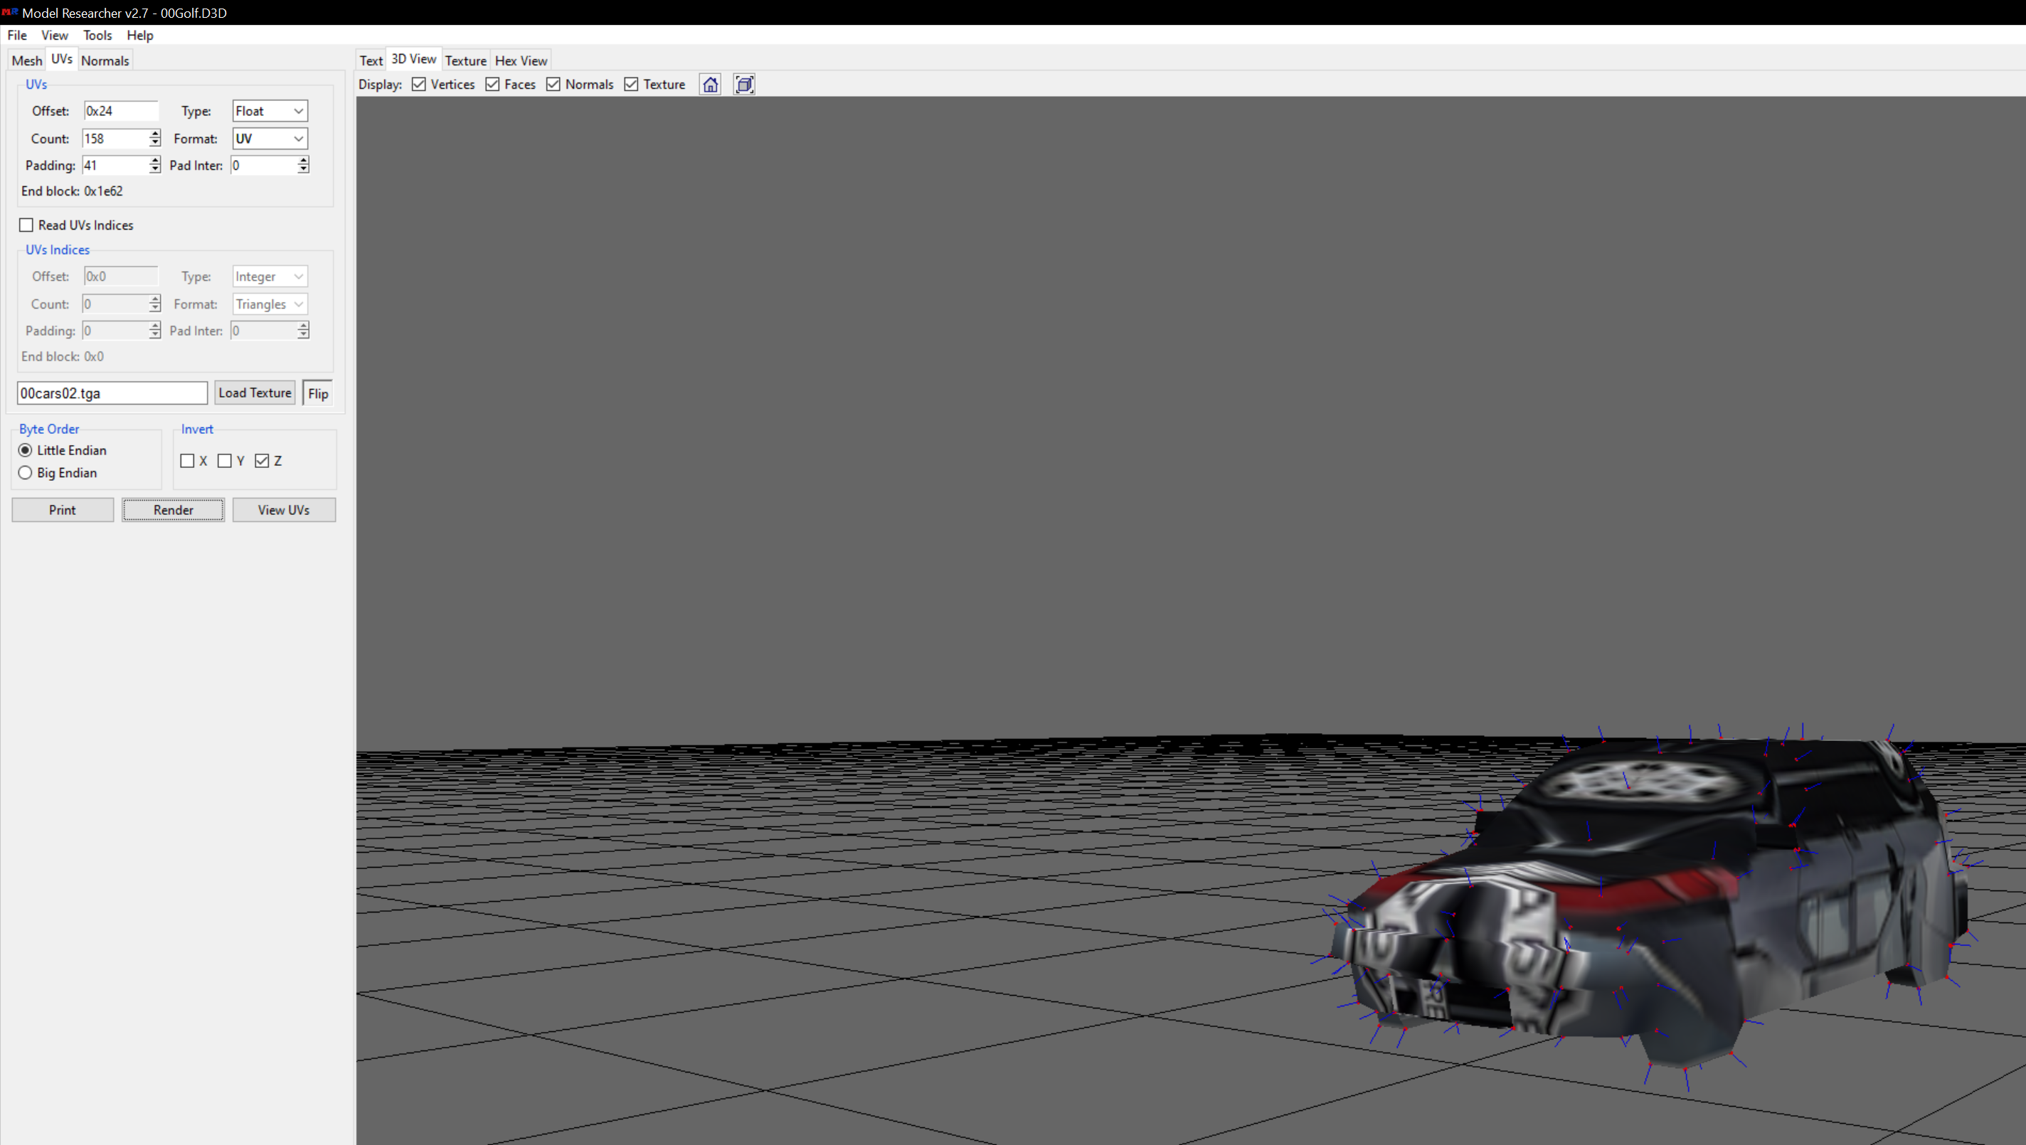Click the UVs Count field showing 158
Screen dimensions: 2026x1145
coord(115,139)
